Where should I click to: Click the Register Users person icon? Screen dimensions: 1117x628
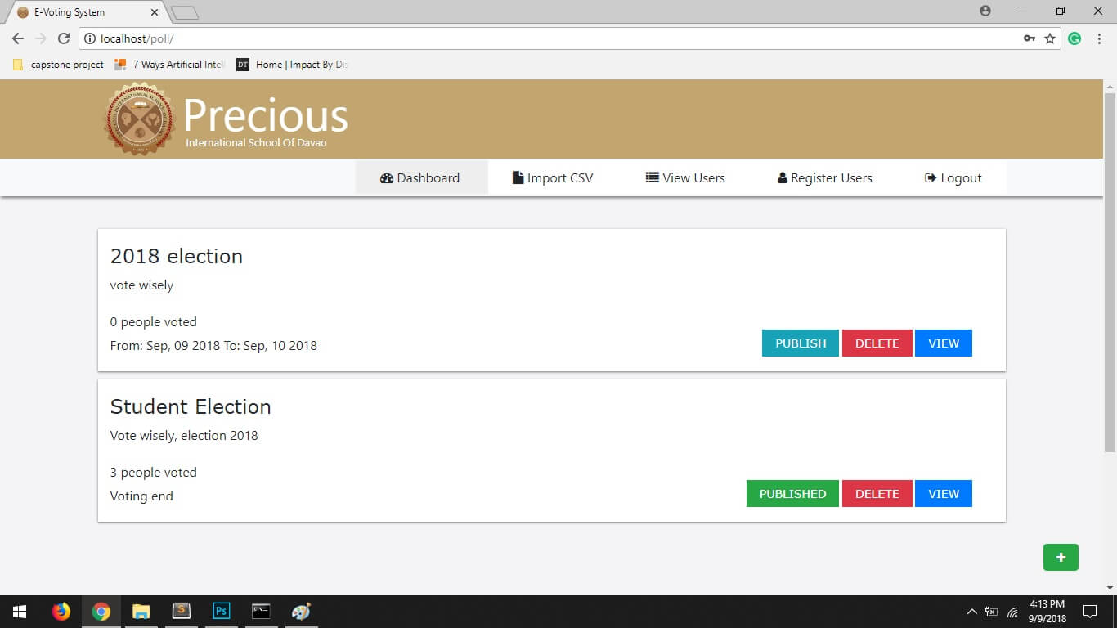tap(781, 177)
